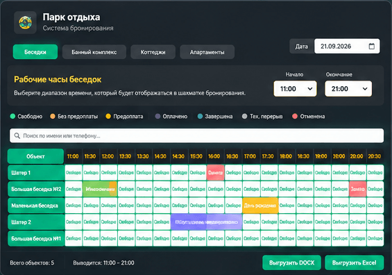The width and height of the screenshot is (392, 275).
Task: Export schedule with Выгрузить DOCX
Action: pyautogui.click(x=291, y=262)
